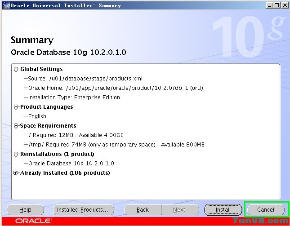This screenshot has height=226, width=290.
Task: Expand Already Installed (106 products)
Action: [16, 173]
